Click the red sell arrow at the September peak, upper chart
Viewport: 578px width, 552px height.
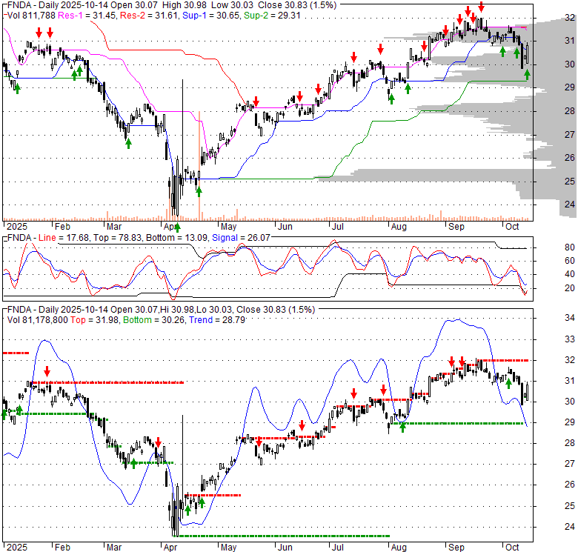pos(482,6)
